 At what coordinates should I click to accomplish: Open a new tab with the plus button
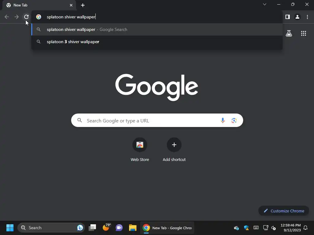click(x=83, y=5)
